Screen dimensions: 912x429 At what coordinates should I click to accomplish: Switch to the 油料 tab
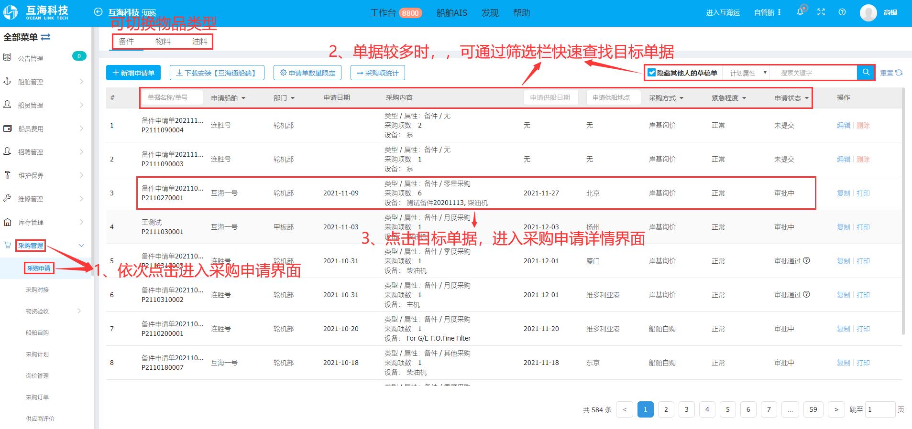coord(200,41)
